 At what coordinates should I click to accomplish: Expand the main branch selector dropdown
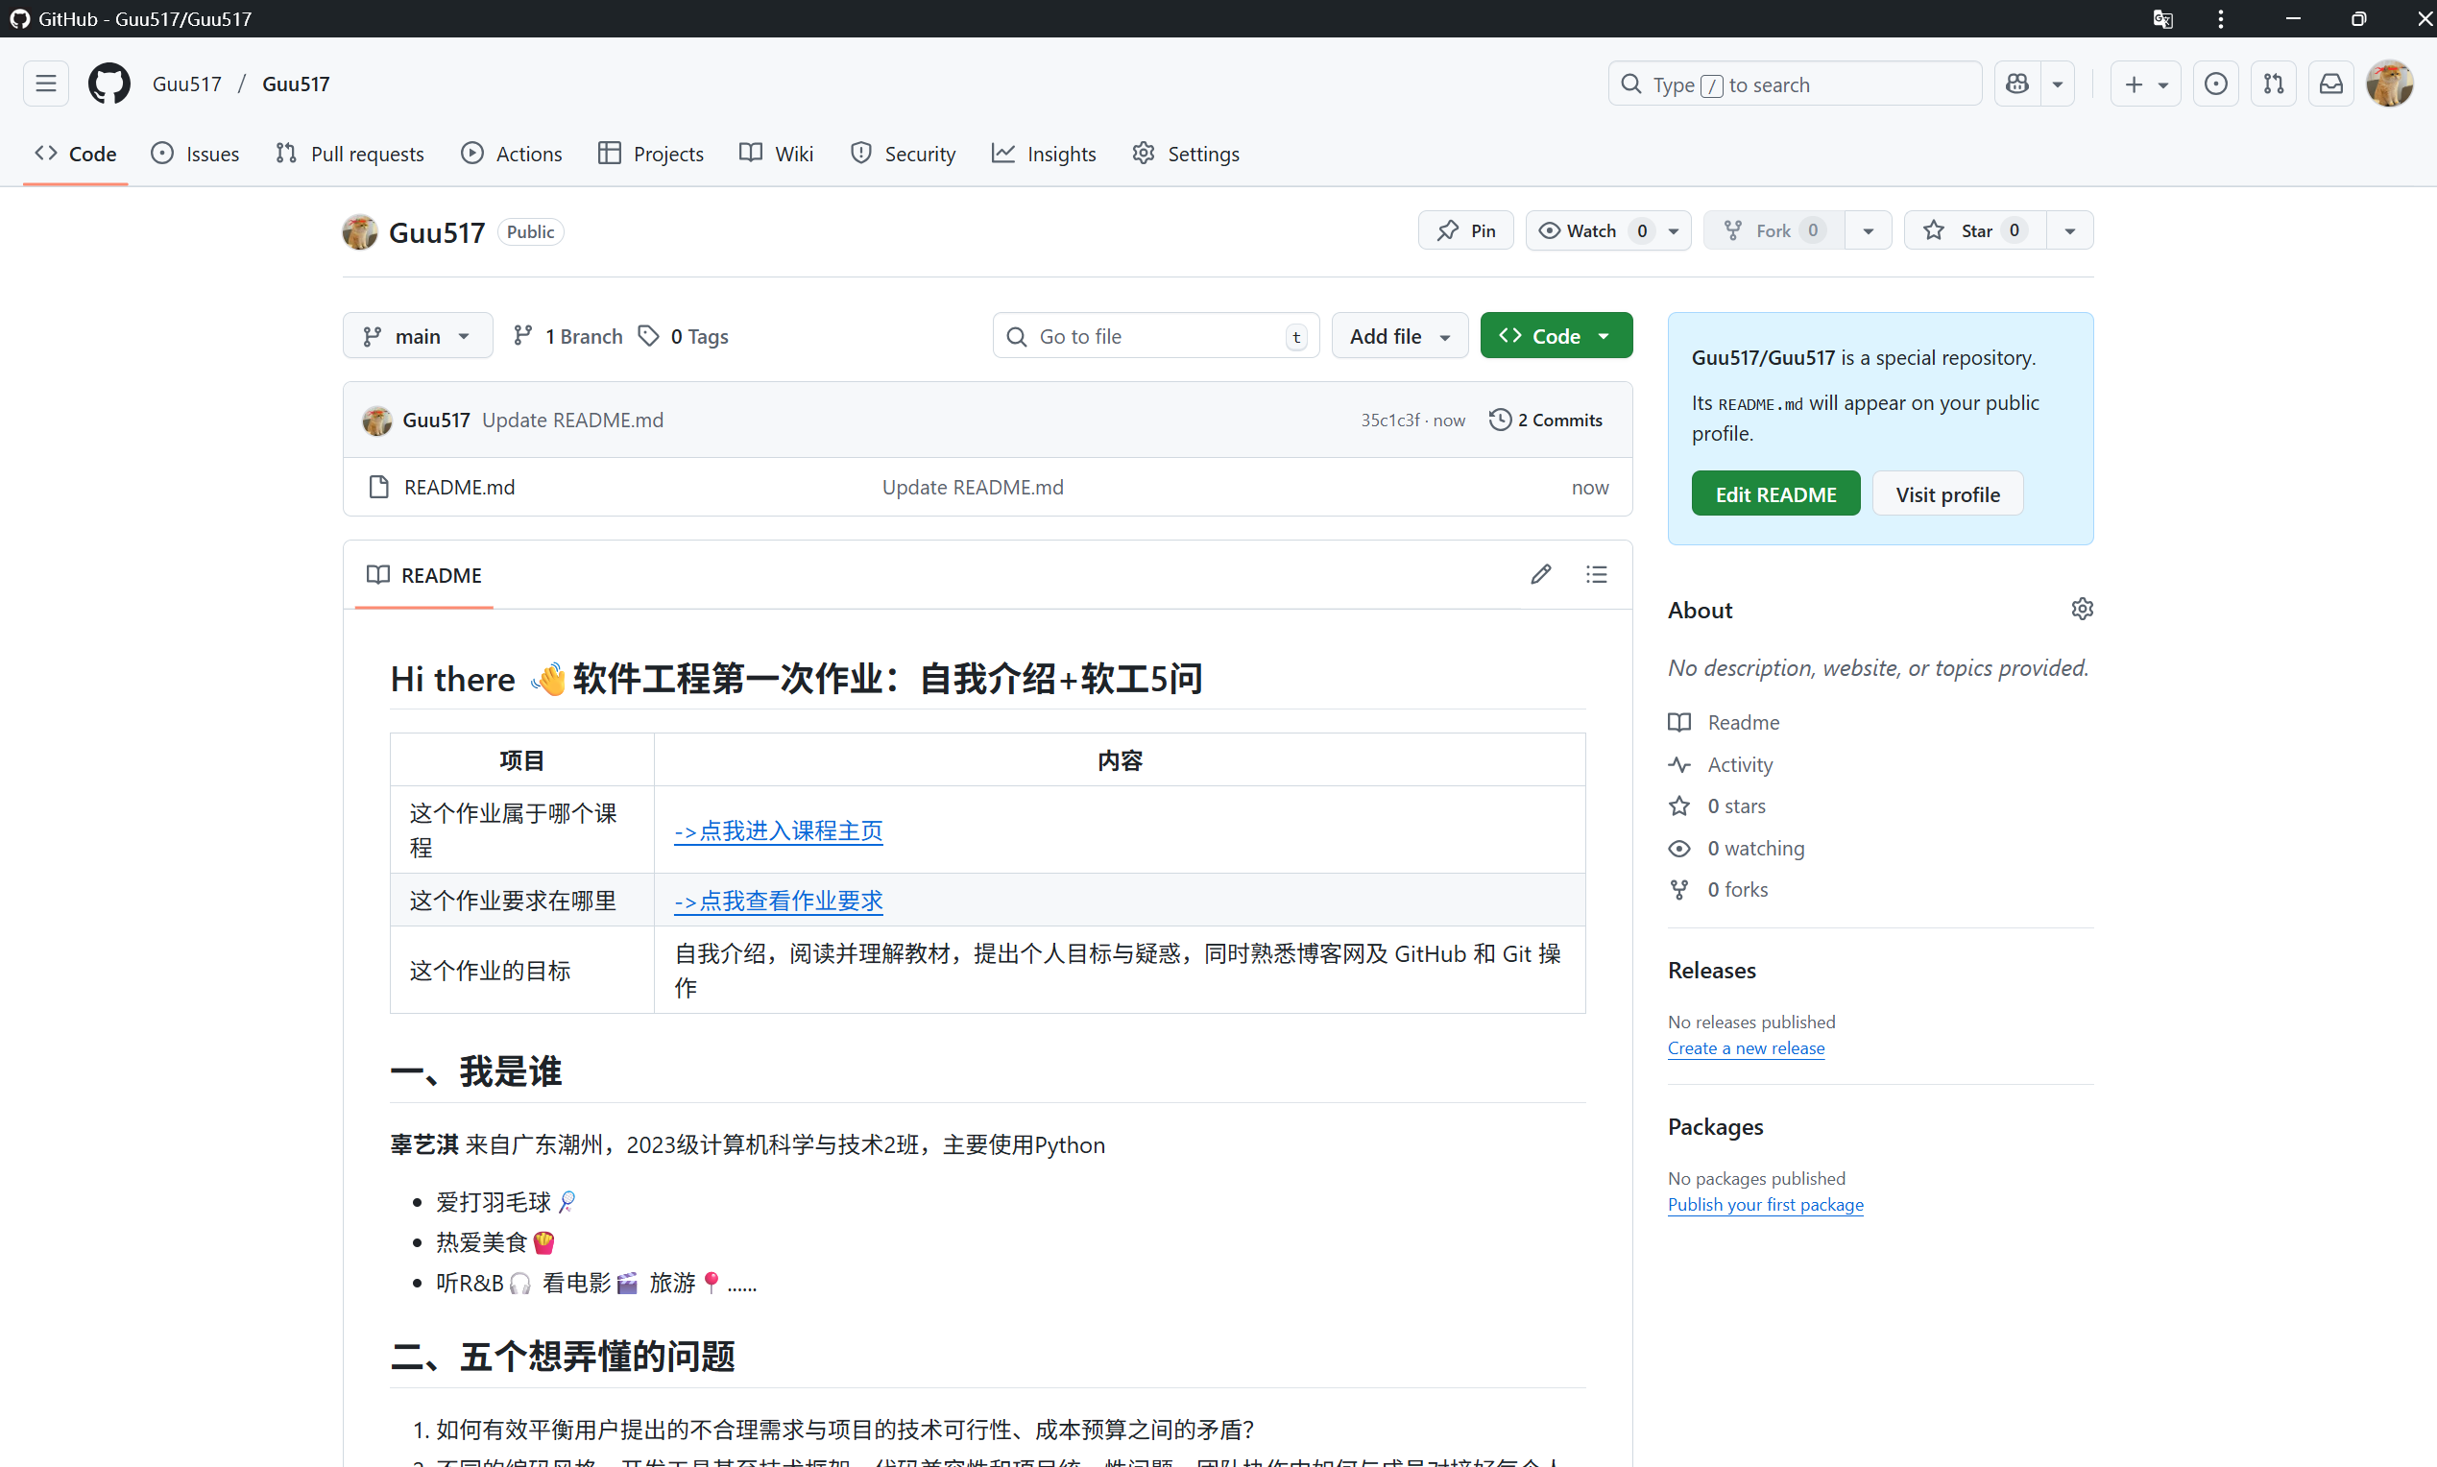coord(417,336)
